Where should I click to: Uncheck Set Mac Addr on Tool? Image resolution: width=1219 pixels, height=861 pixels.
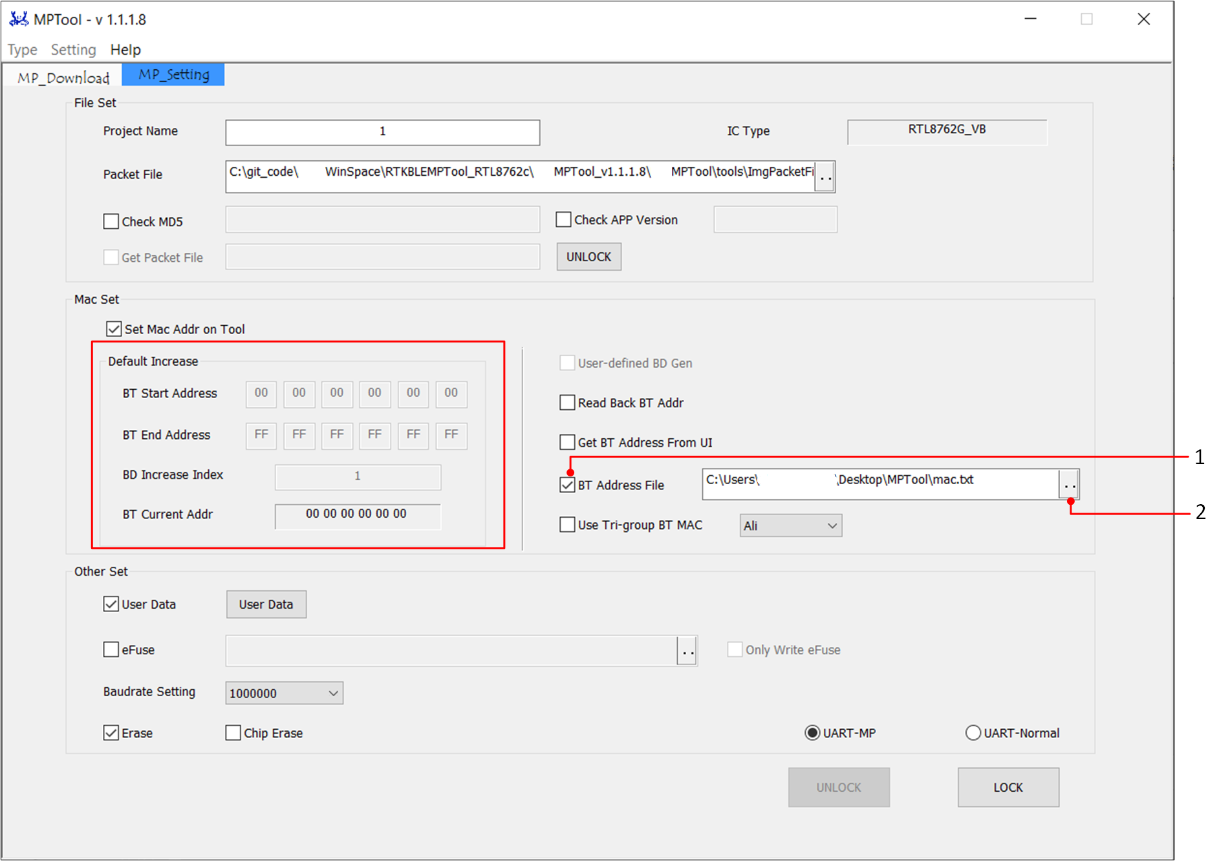(114, 329)
